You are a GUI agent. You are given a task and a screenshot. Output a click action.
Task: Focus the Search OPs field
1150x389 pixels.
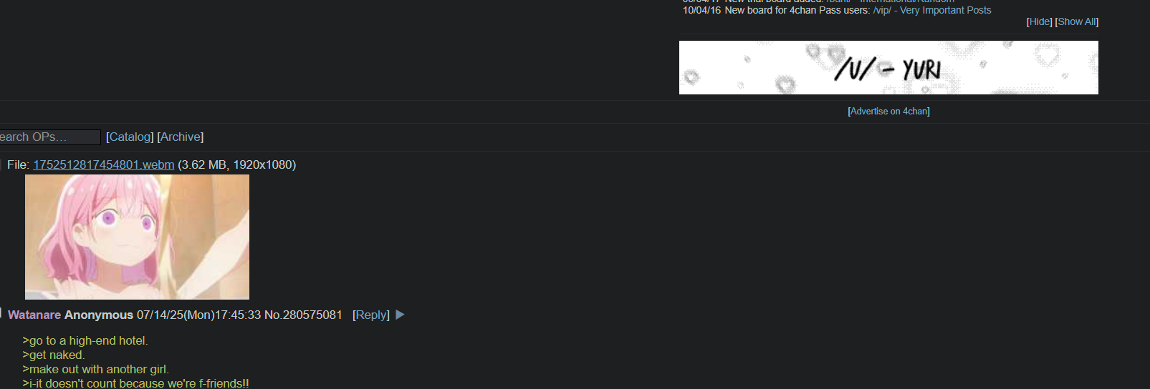coord(49,137)
